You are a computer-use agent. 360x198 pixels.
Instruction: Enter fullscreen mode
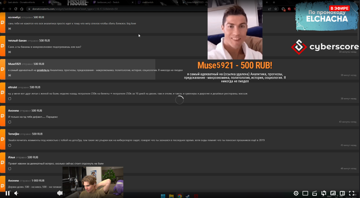[352, 193]
